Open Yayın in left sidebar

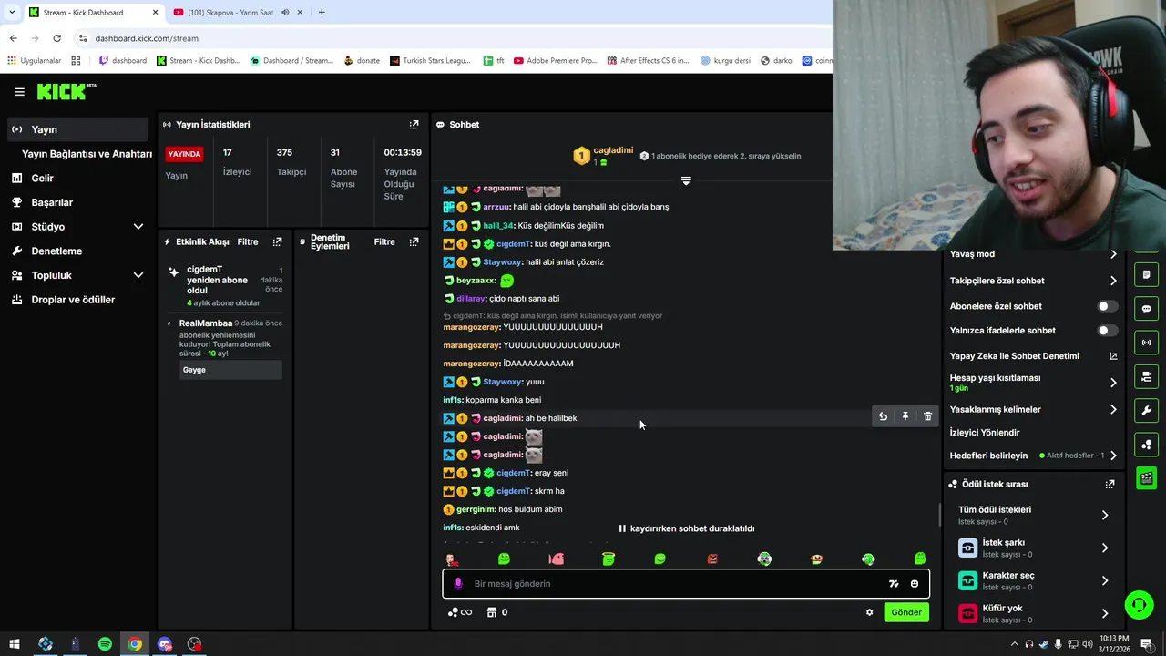coord(77,129)
